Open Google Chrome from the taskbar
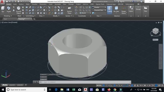 (x=115, y=90)
